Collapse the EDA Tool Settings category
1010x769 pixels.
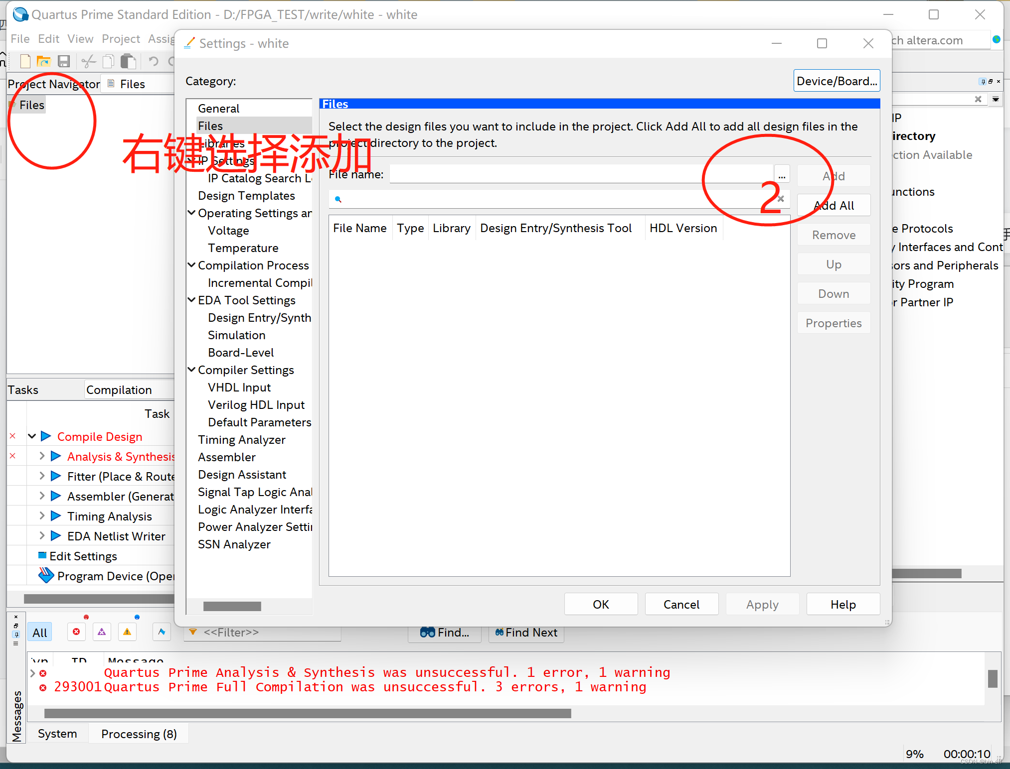(x=191, y=300)
